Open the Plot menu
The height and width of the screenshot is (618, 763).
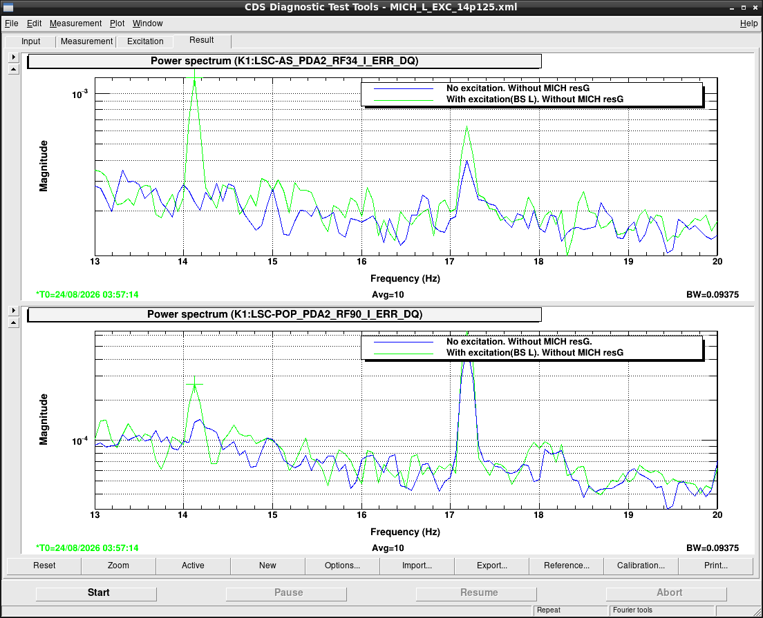click(117, 23)
